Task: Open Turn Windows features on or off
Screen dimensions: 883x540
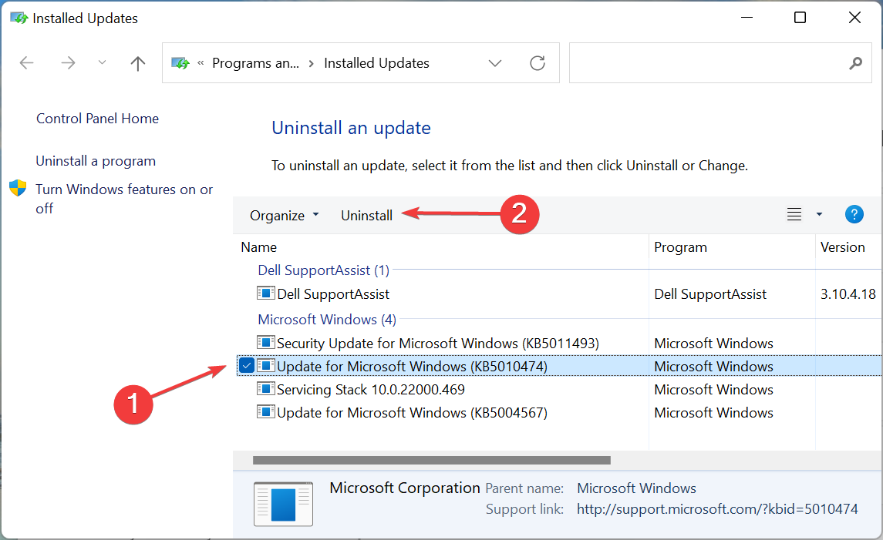Action: pyautogui.click(x=124, y=199)
